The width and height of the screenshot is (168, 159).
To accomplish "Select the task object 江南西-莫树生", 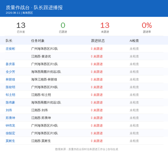I will pyautogui.click(x=41, y=141).
